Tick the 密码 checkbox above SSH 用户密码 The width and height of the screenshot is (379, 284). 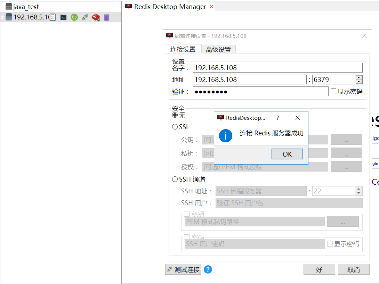(x=187, y=237)
